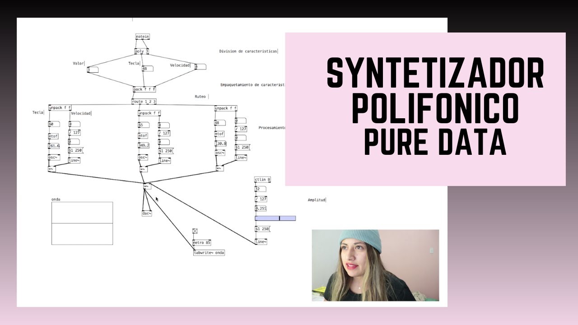Click the 'onda' array label
The width and height of the screenshot is (578, 325).
pos(56,199)
